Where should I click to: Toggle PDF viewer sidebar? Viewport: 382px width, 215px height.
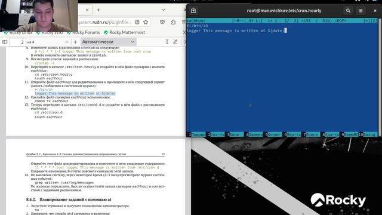[5, 42]
